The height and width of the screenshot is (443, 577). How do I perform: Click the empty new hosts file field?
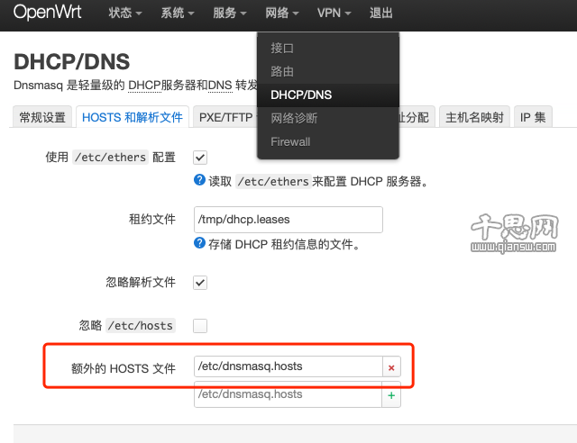288,394
